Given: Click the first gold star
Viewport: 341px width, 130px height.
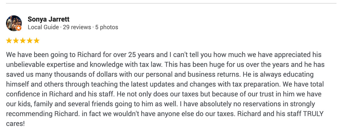Looking at the screenshot, I should pyautogui.click(x=9, y=41).
